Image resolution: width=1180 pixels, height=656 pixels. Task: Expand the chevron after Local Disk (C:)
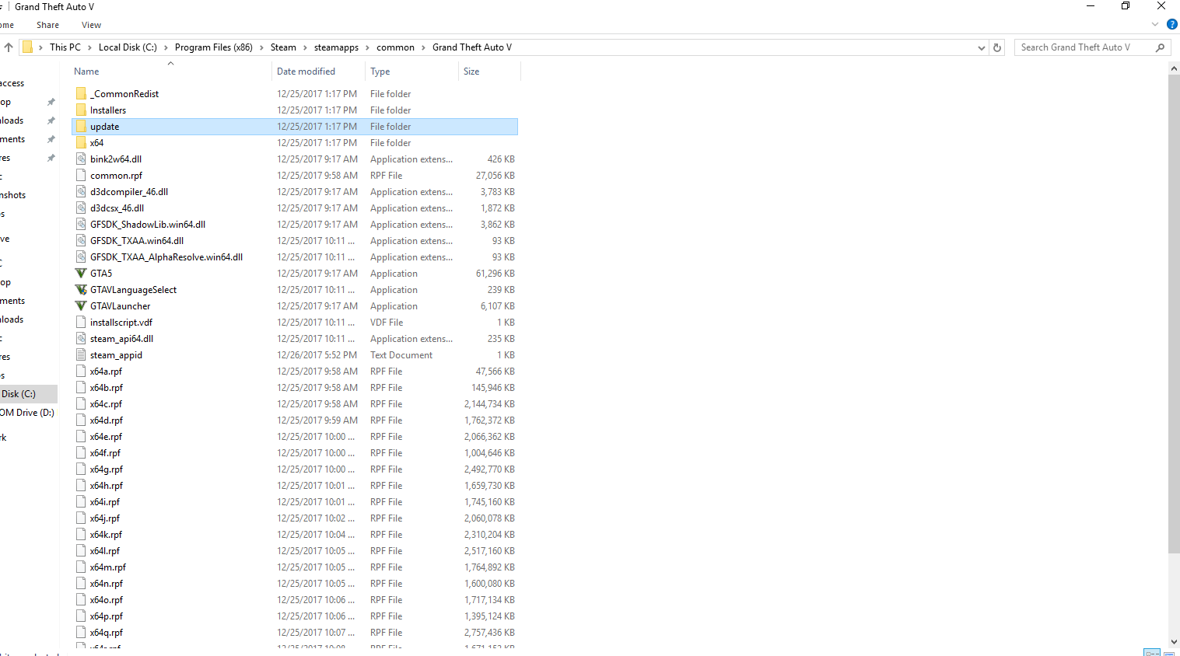[166, 47]
